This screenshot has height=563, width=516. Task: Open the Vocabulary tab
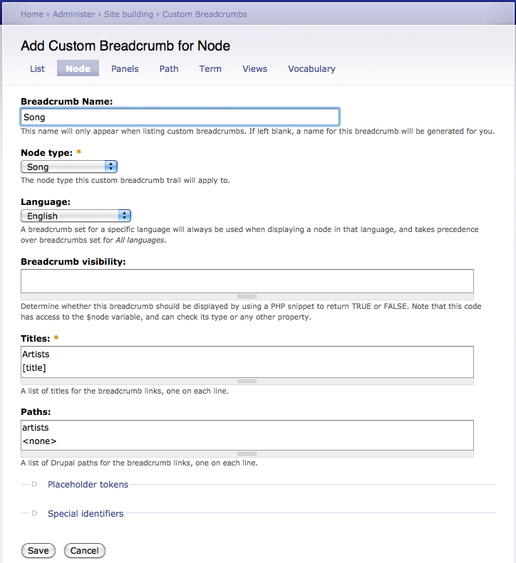[311, 69]
